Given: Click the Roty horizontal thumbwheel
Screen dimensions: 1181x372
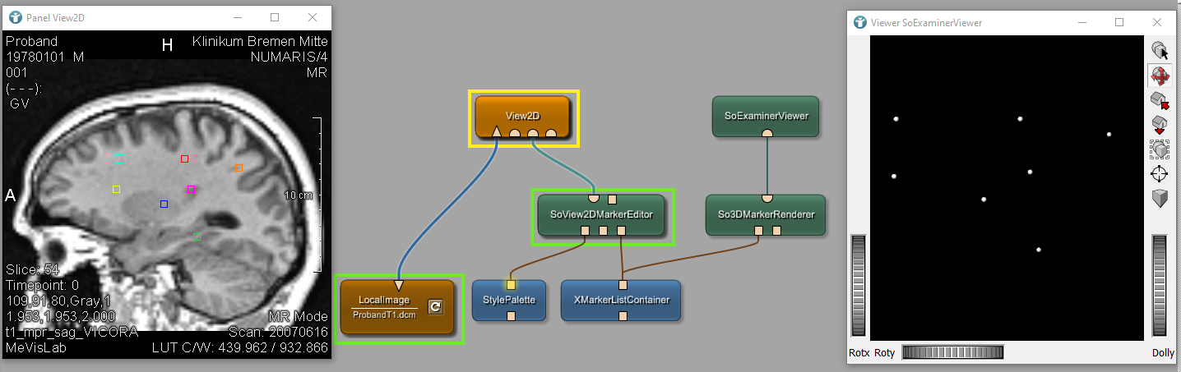Looking at the screenshot, I should point(952,352).
